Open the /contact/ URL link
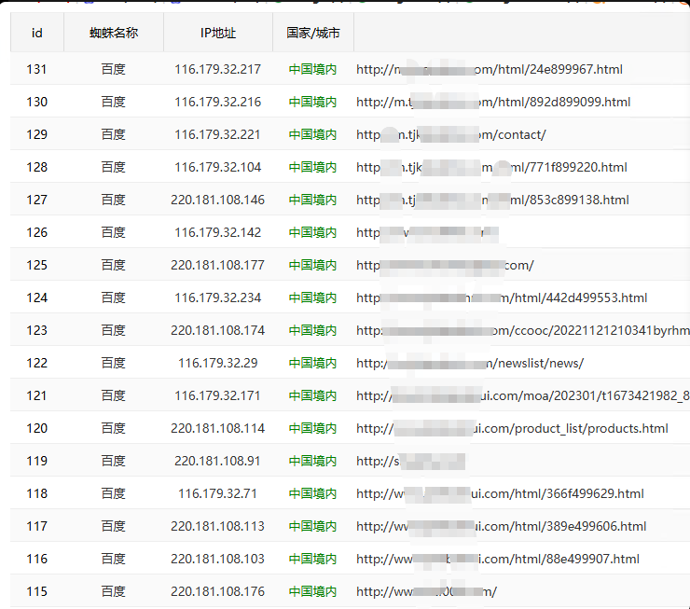The height and width of the screenshot is (609, 690). [x=451, y=134]
